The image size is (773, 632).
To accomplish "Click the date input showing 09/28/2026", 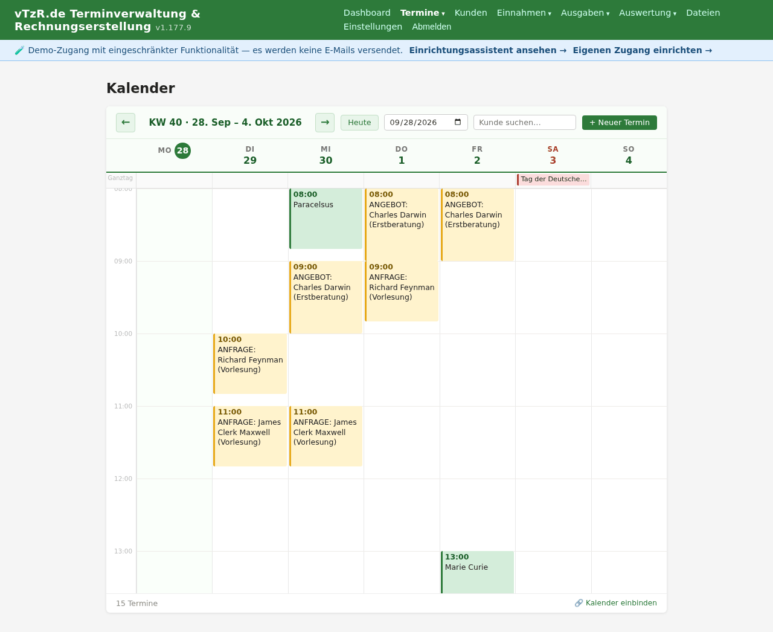I will [426, 123].
